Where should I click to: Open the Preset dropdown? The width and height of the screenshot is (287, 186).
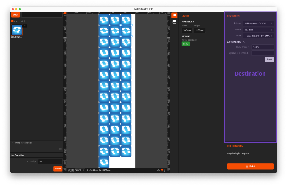258,36
